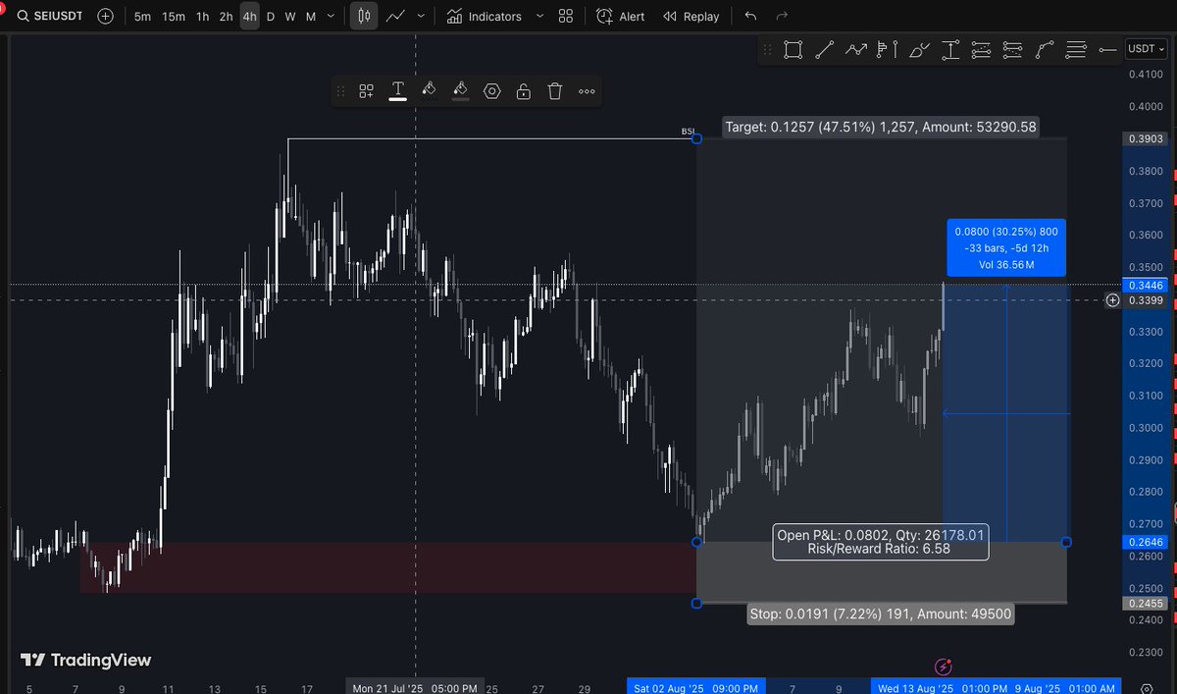Screen dimensions: 1177x694
Task: Click the BSL label on horizontal line
Action: [x=688, y=132]
